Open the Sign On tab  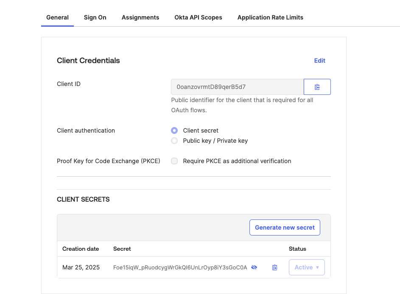pos(95,17)
